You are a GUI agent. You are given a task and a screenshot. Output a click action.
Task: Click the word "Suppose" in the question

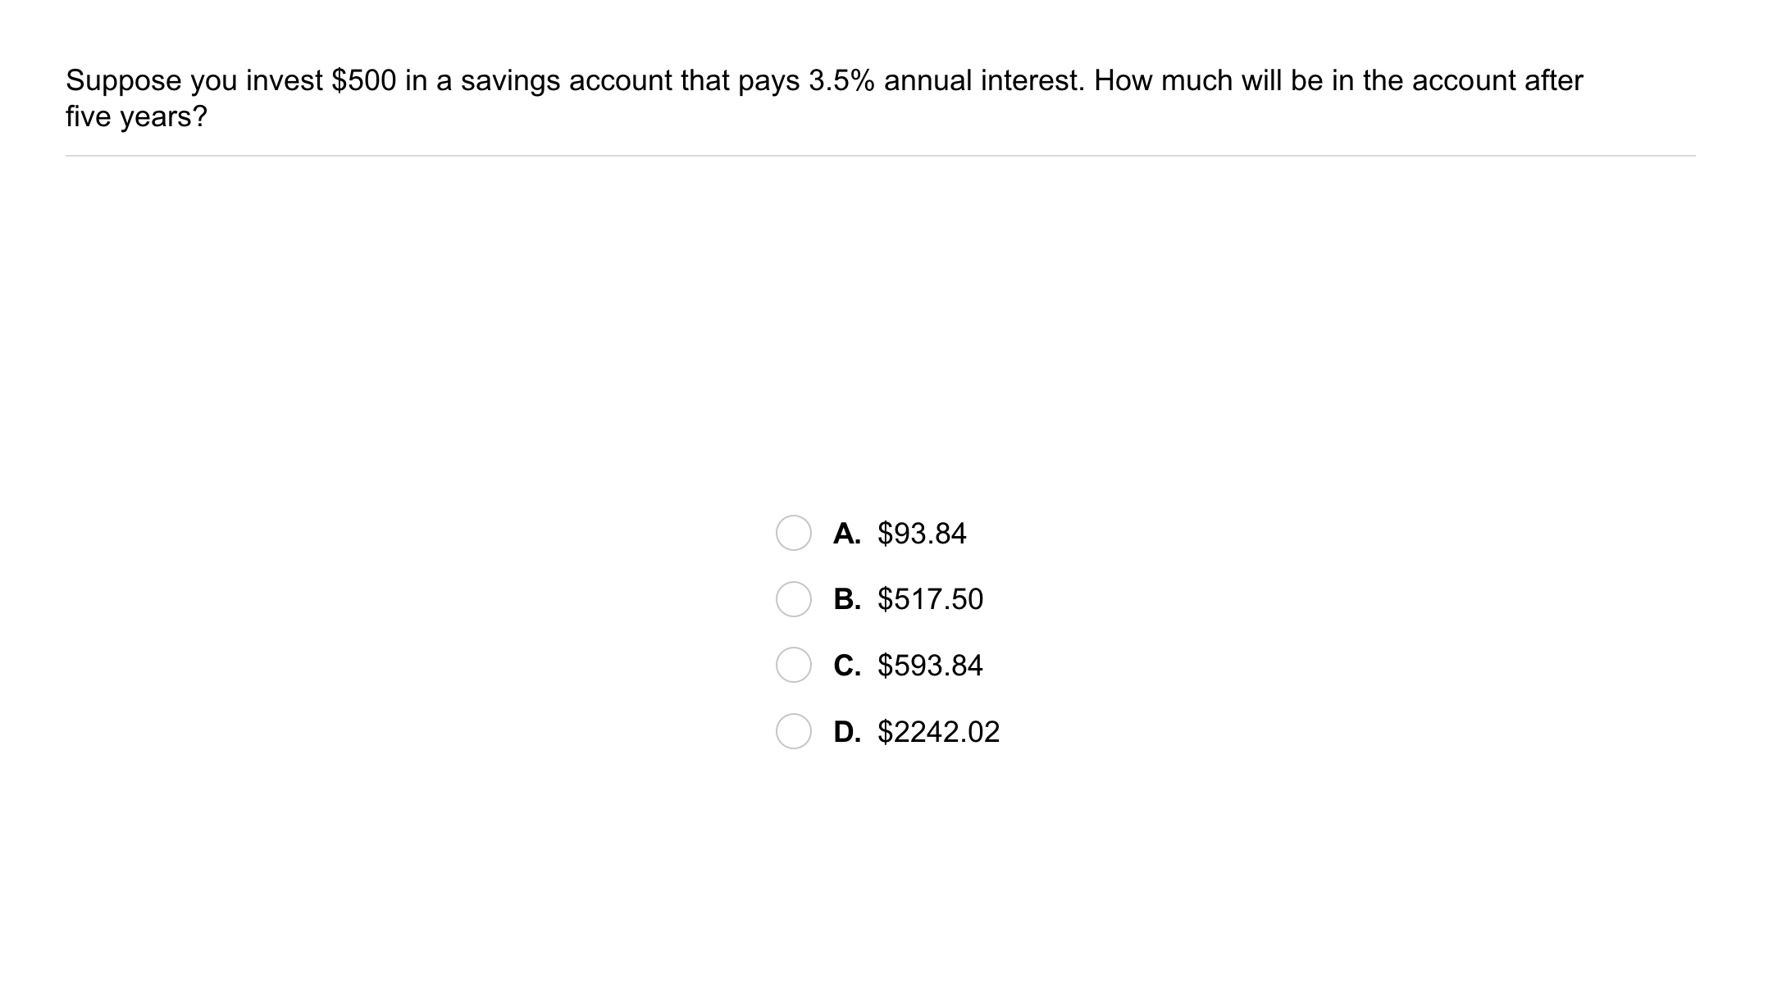point(123,80)
